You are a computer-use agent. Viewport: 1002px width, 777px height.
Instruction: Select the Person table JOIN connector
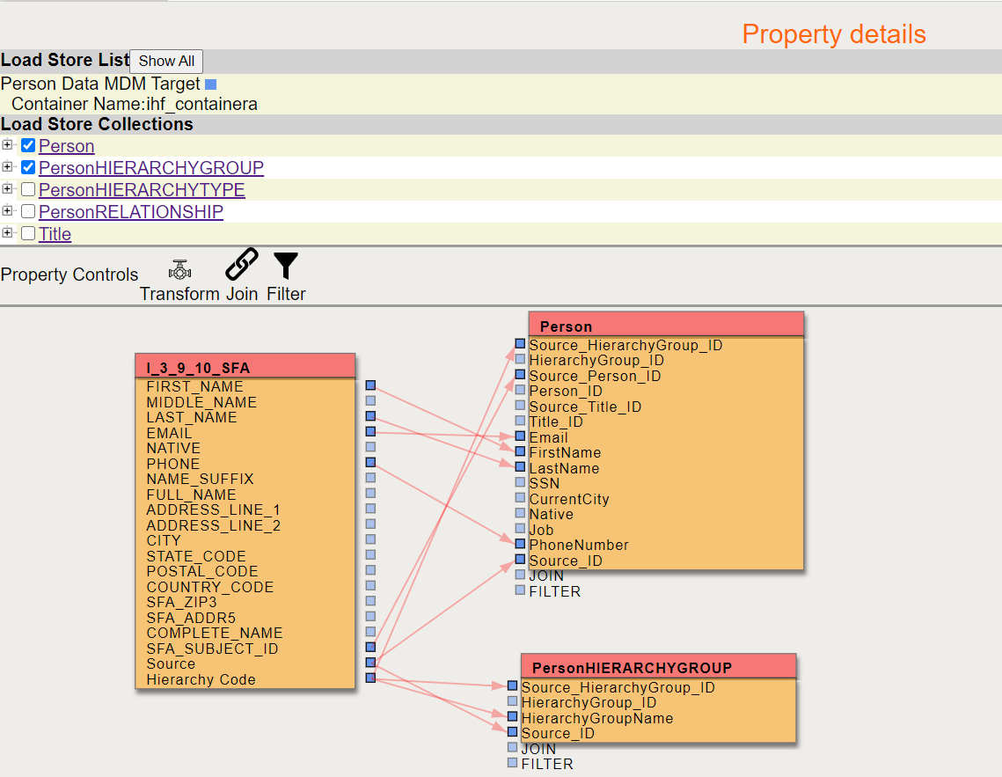click(x=520, y=575)
